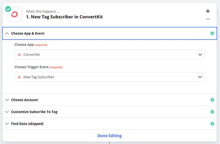
Task: Click the green check beside Customize Subscribe To Tag
Action: pyautogui.click(x=212, y=112)
